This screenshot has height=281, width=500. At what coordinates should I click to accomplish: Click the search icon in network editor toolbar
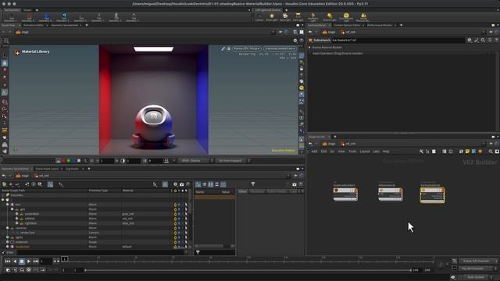(x=491, y=151)
